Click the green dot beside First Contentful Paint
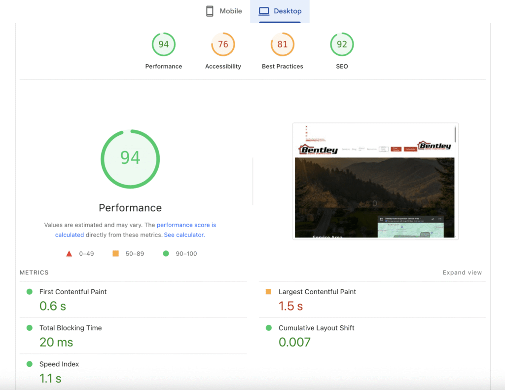This screenshot has height=390, width=505. pos(29,292)
